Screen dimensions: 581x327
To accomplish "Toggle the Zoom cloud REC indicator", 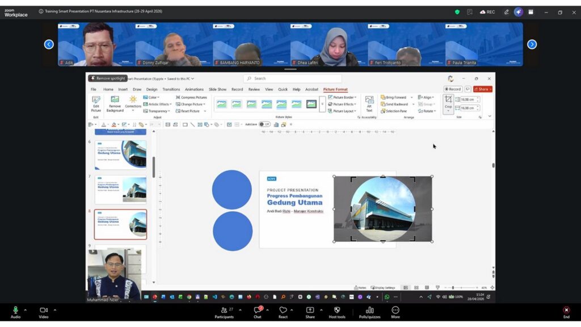I will pos(487,12).
